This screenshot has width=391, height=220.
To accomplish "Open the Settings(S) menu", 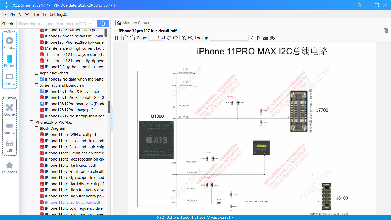I will click(59, 15).
